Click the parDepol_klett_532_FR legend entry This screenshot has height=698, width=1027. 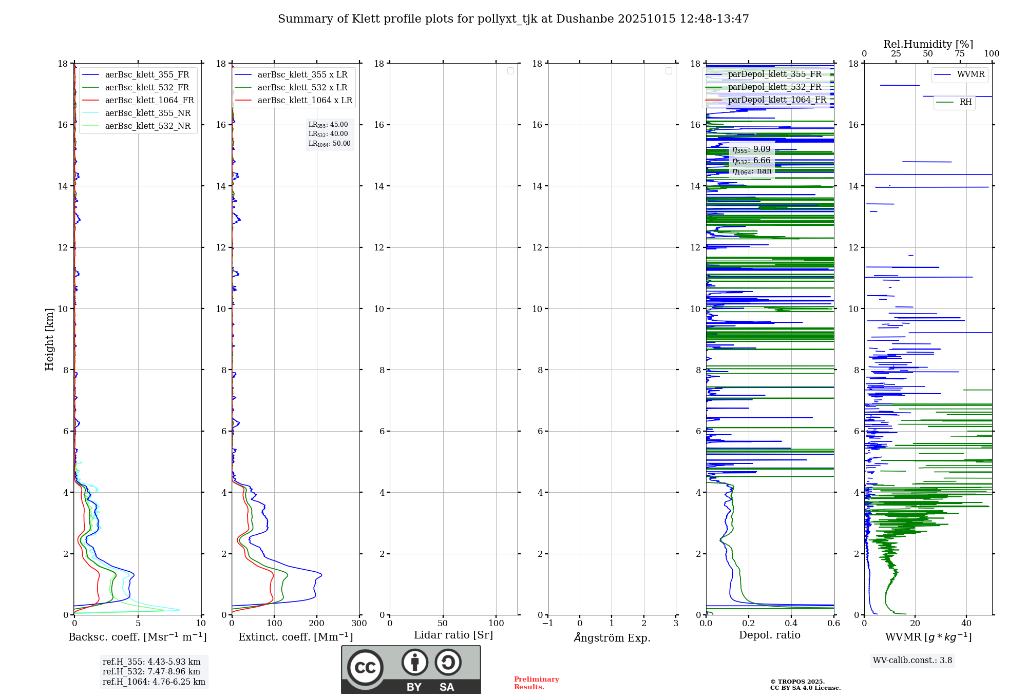pyautogui.click(x=774, y=87)
